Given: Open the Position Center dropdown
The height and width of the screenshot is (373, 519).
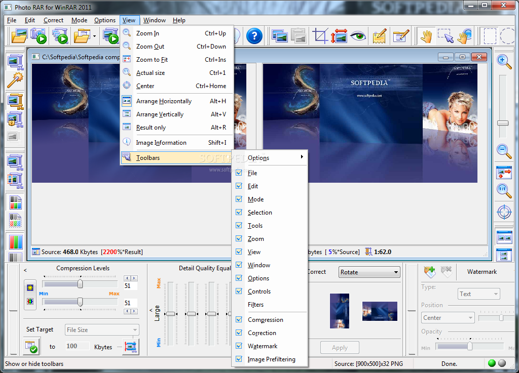Looking at the screenshot, I should pos(448,318).
